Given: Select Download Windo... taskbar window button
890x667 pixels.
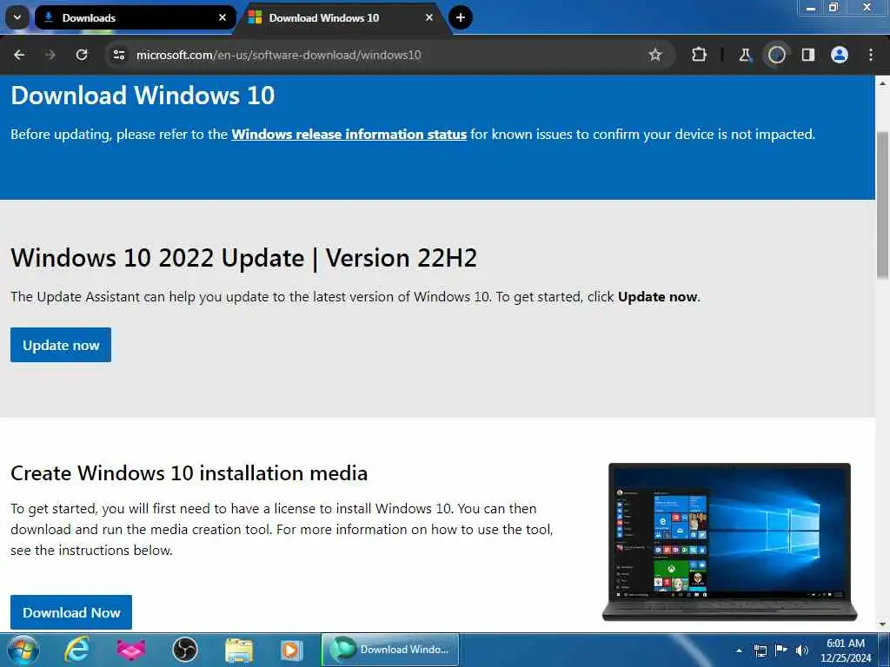Looking at the screenshot, I should click(390, 650).
